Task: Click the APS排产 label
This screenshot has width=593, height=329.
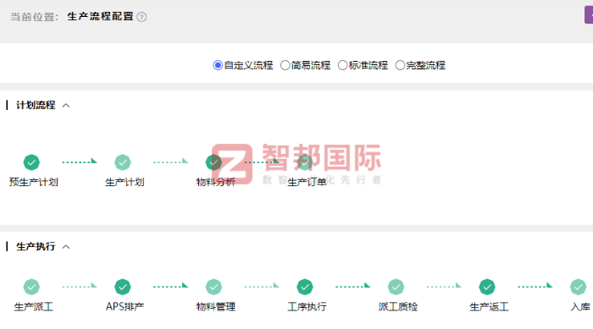Action: click(x=125, y=307)
